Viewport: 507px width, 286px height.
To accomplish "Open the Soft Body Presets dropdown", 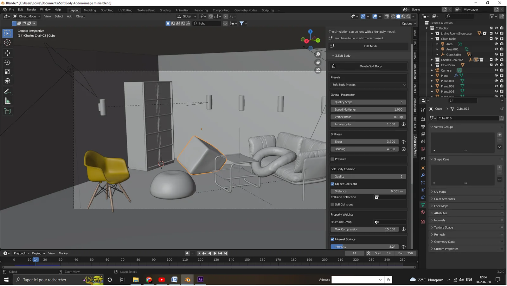I will pos(368,85).
